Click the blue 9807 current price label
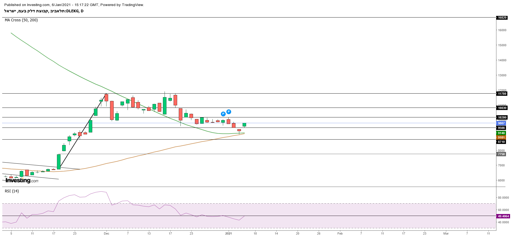 pos(501,123)
